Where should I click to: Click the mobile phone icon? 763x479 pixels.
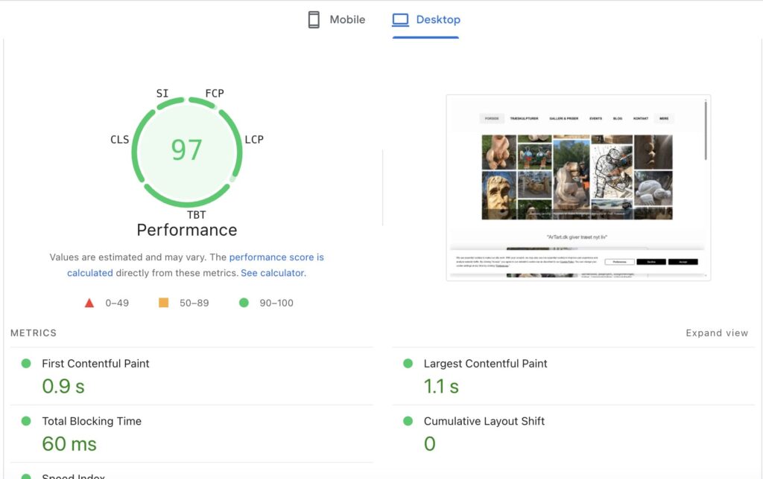[314, 20]
